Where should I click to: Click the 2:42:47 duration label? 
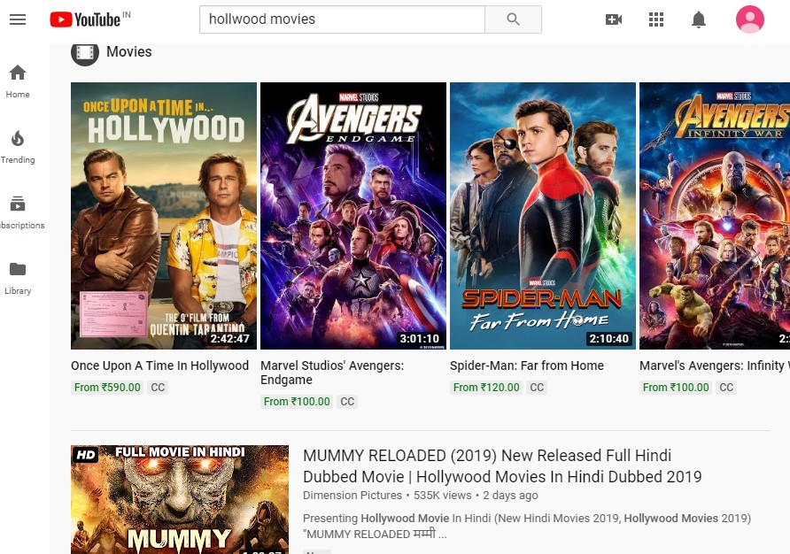click(x=229, y=338)
